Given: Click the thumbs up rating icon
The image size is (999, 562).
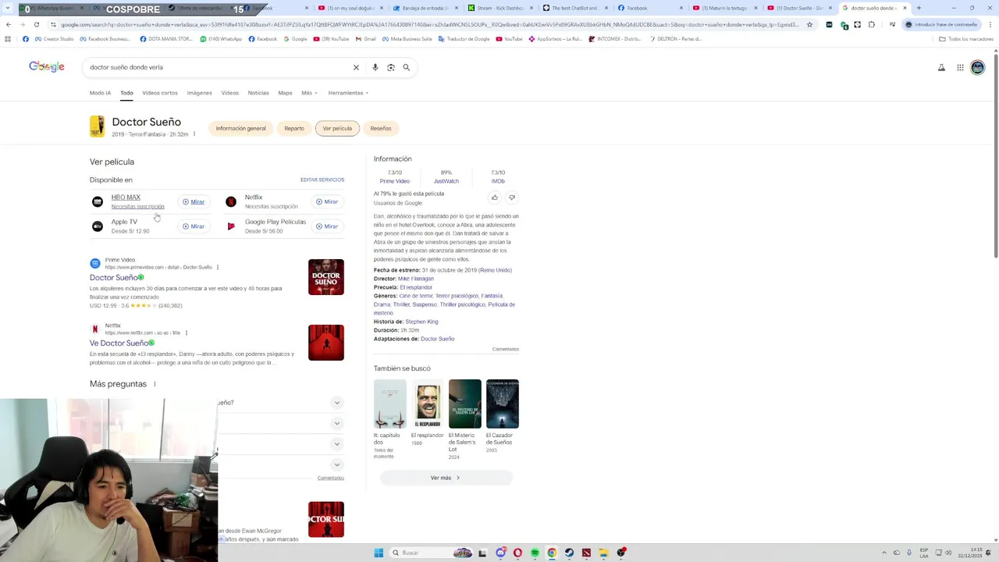Looking at the screenshot, I should pos(494,197).
